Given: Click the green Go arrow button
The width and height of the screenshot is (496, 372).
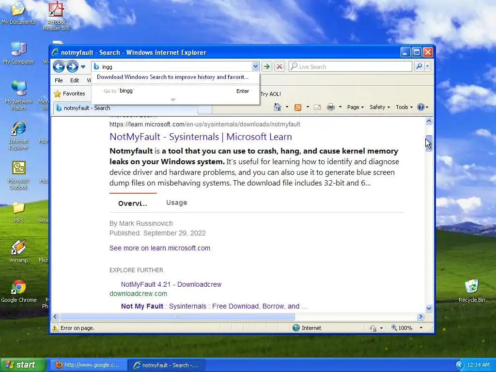Looking at the screenshot, I should [x=267, y=67].
